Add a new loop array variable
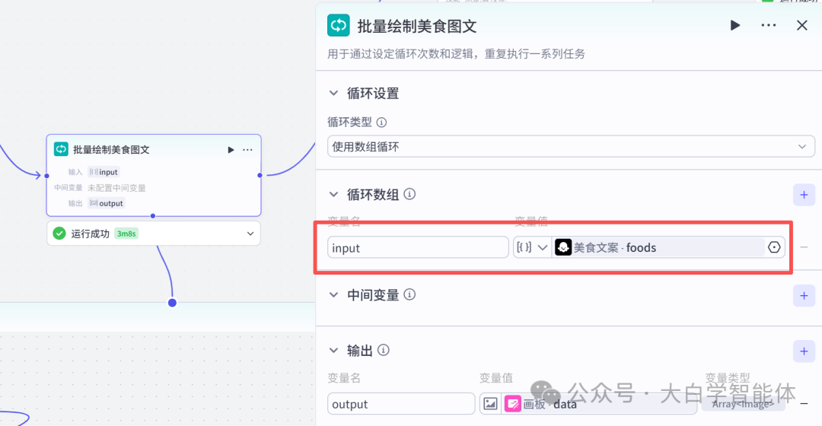This screenshot has width=822, height=426. 804,195
